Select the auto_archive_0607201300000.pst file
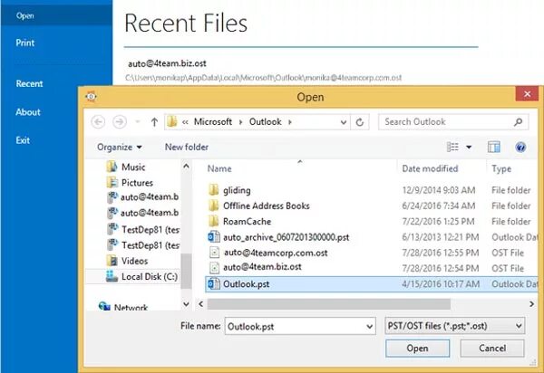 point(286,237)
